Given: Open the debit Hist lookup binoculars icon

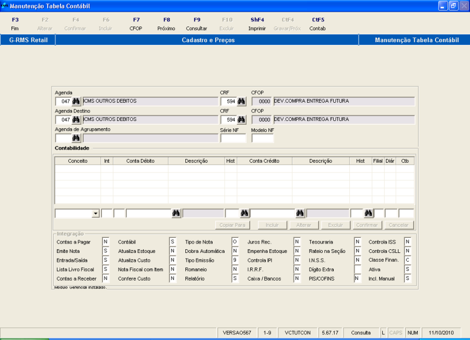Looking at the screenshot, I should (x=244, y=213).
